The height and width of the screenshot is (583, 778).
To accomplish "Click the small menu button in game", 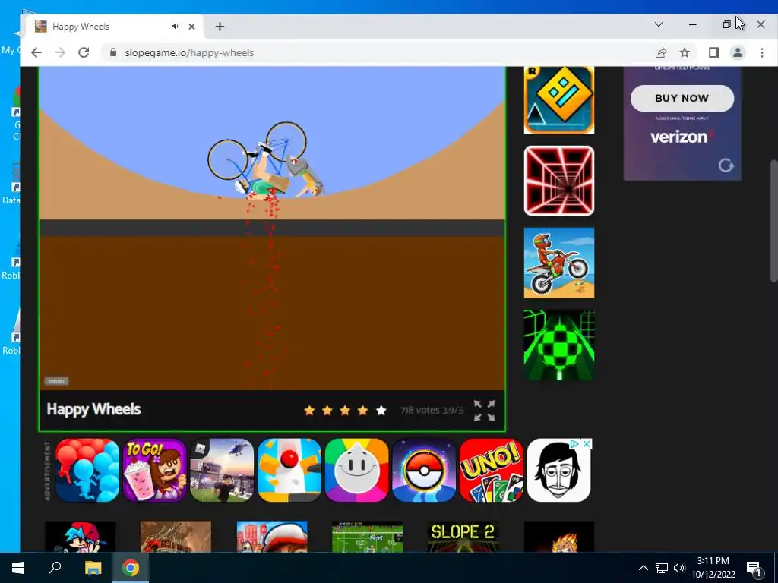I will 56,381.
